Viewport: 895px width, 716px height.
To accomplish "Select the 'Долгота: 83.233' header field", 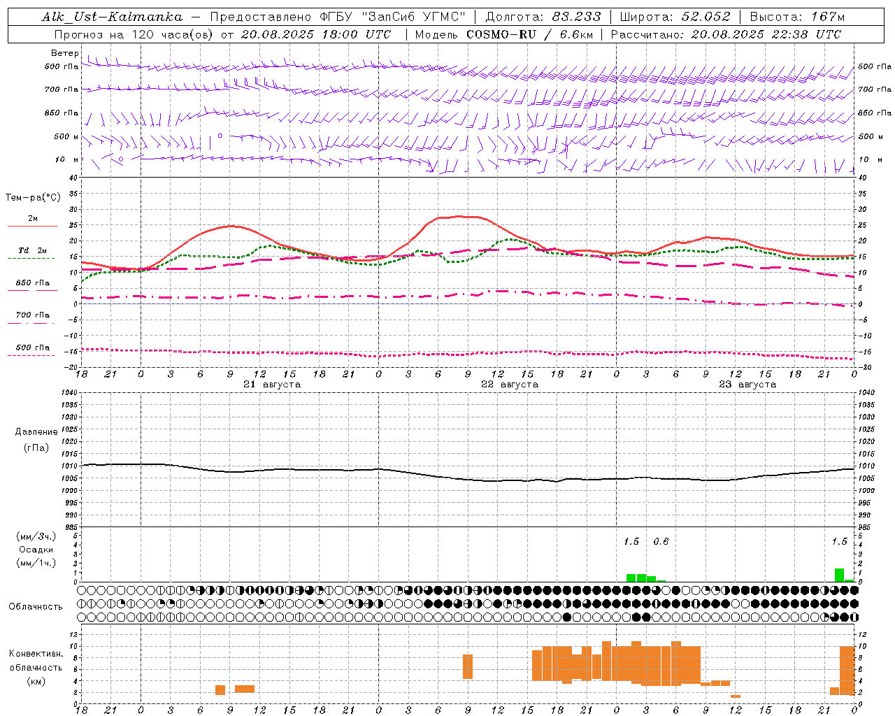I will point(543,17).
